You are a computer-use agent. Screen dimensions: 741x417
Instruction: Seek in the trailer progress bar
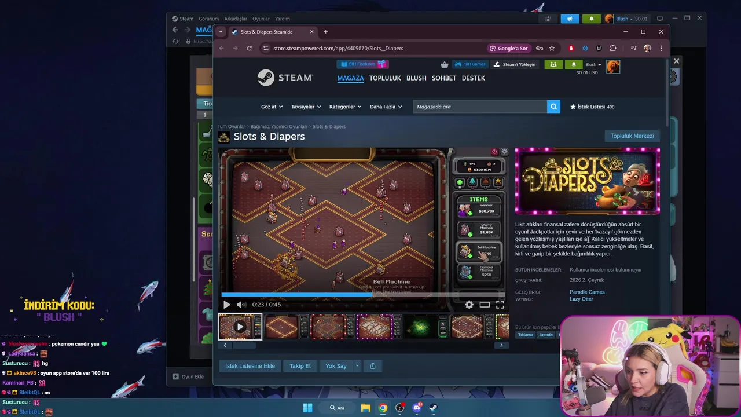(x=363, y=295)
